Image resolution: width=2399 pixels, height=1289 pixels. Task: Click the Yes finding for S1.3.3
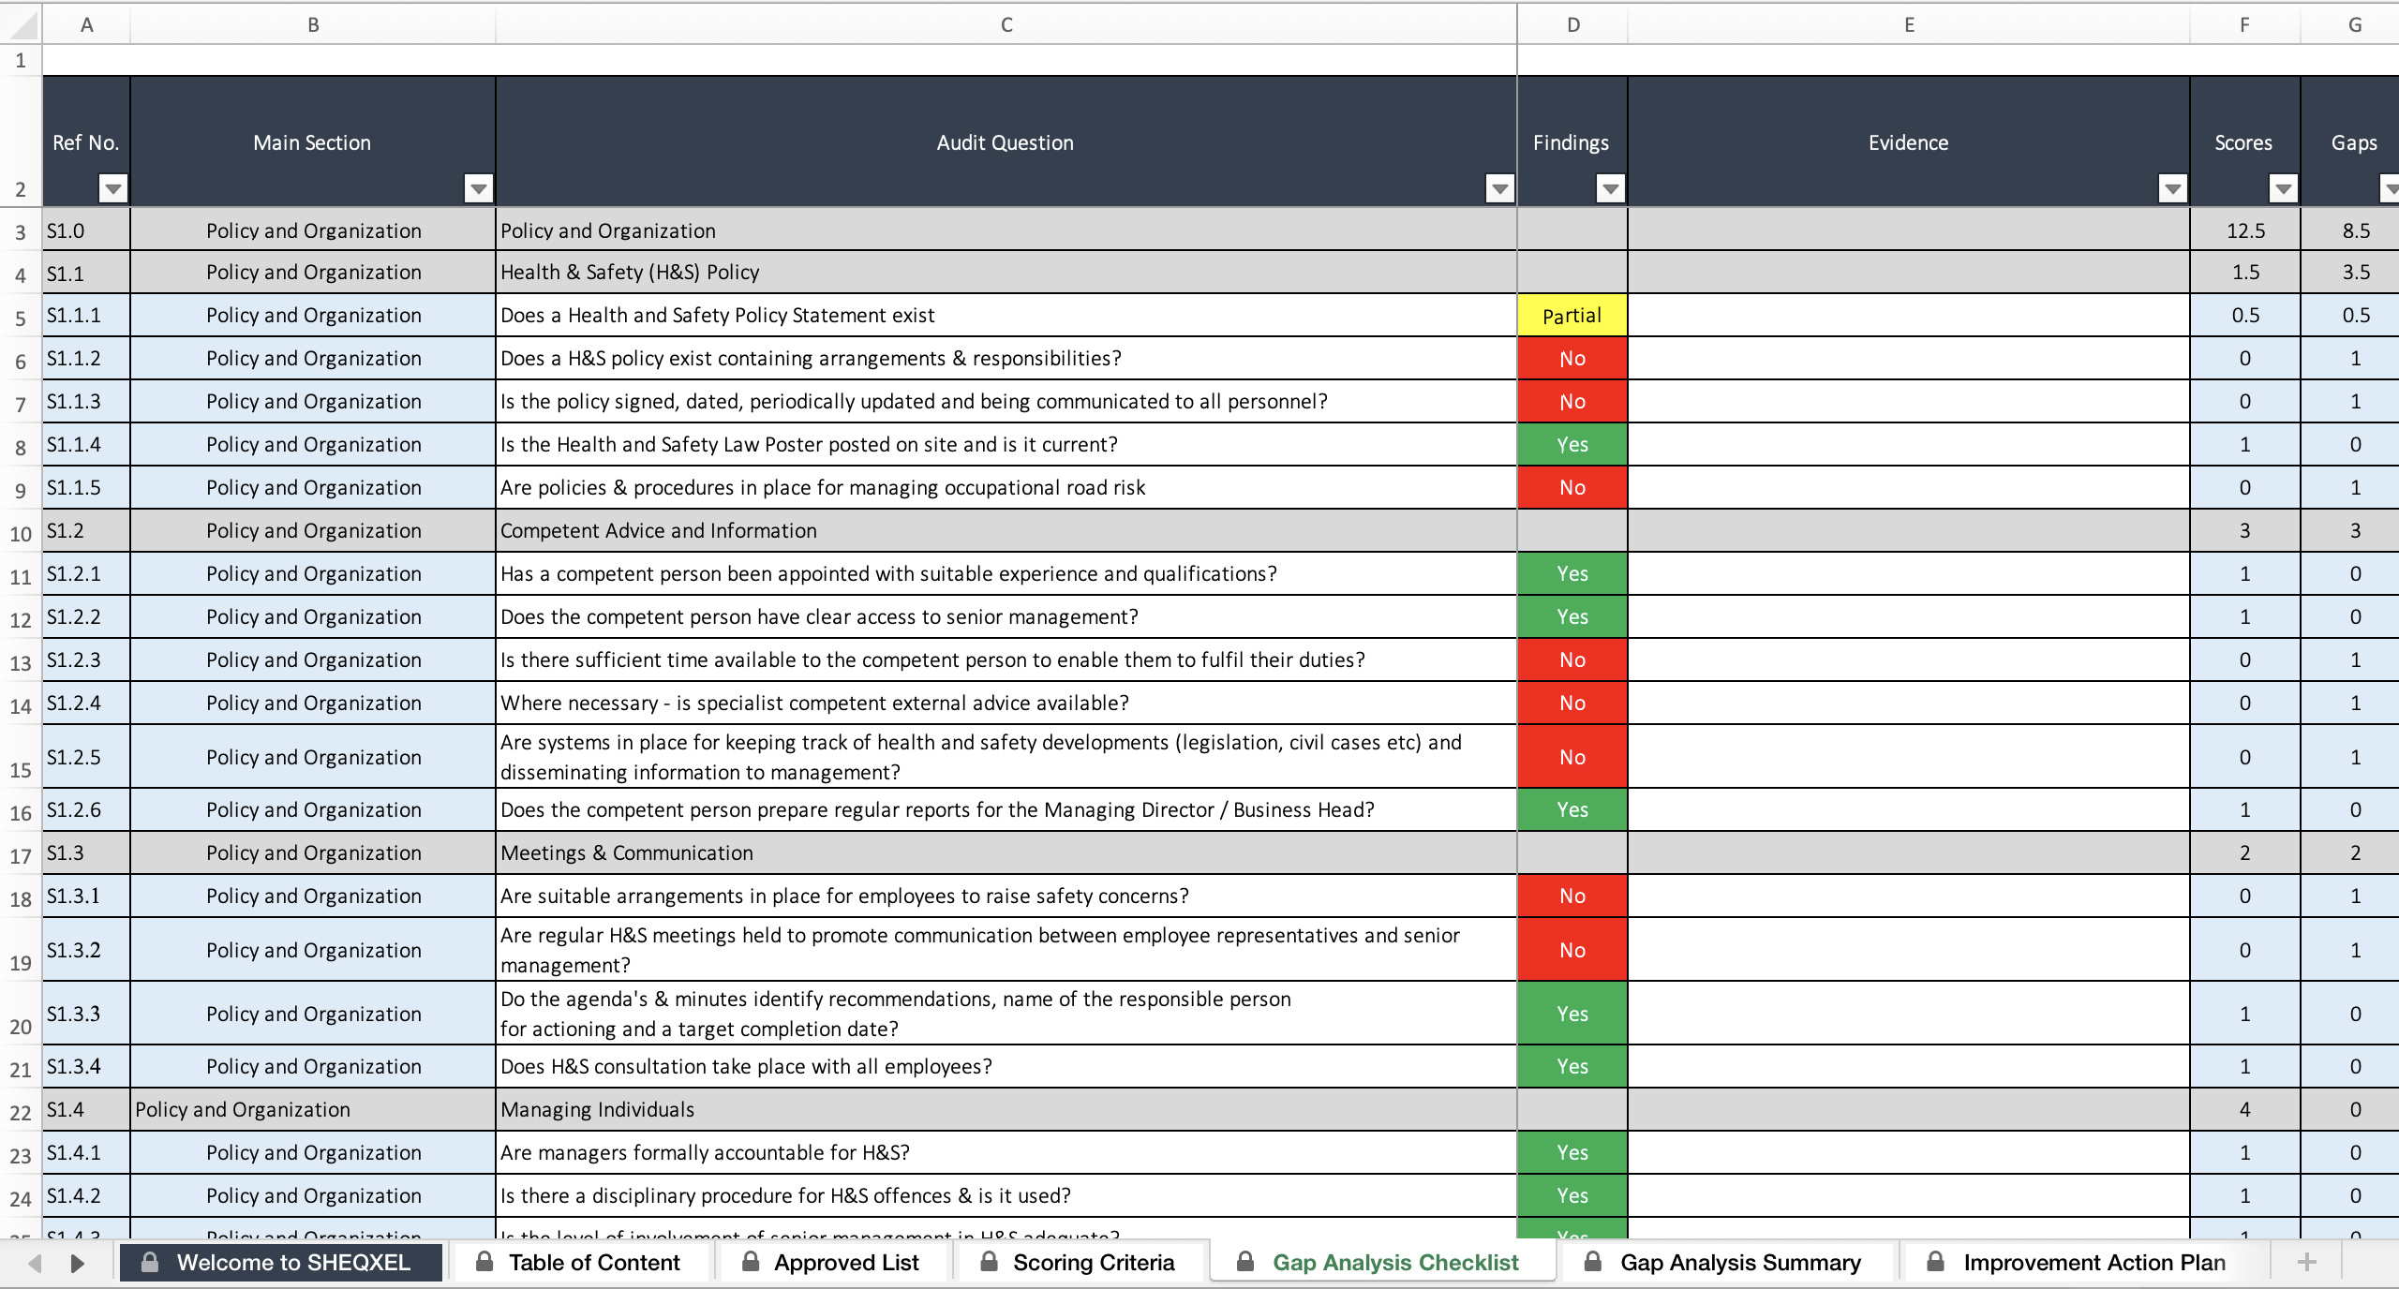pos(1572,1014)
